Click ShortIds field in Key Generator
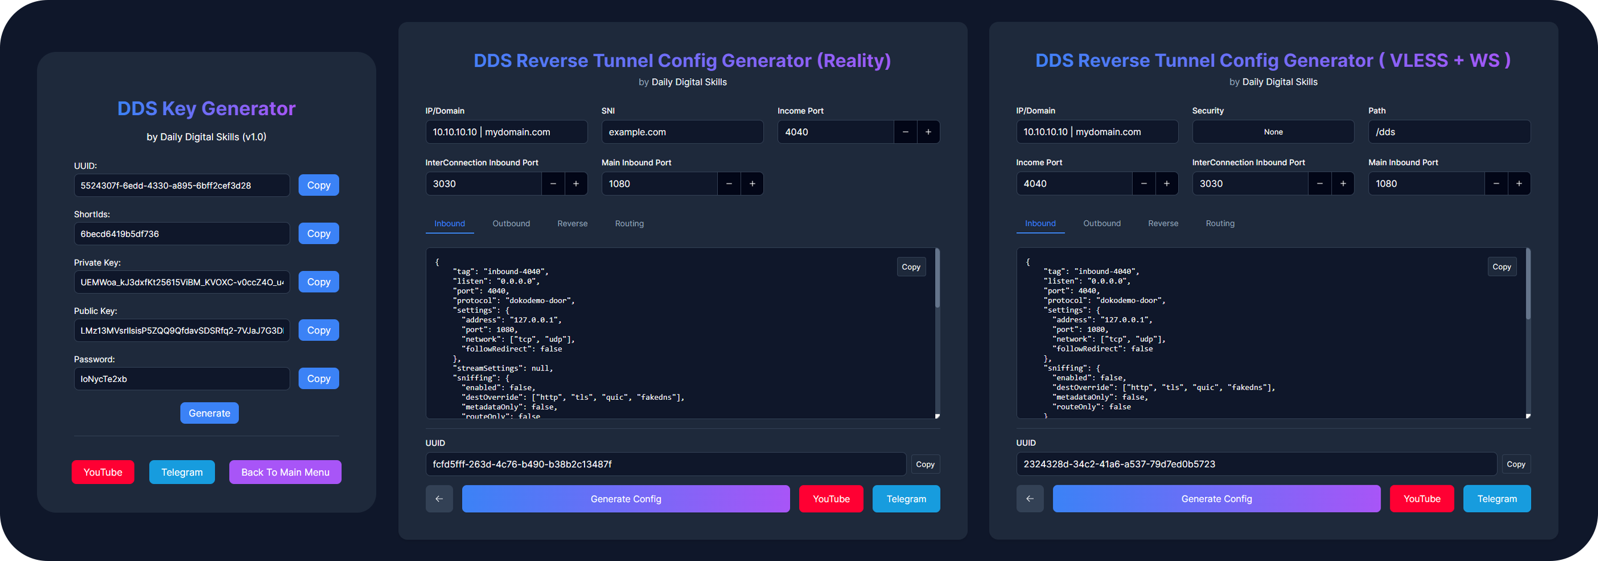The height and width of the screenshot is (561, 1598). [182, 234]
